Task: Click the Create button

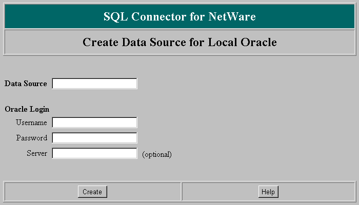Action: [x=92, y=192]
